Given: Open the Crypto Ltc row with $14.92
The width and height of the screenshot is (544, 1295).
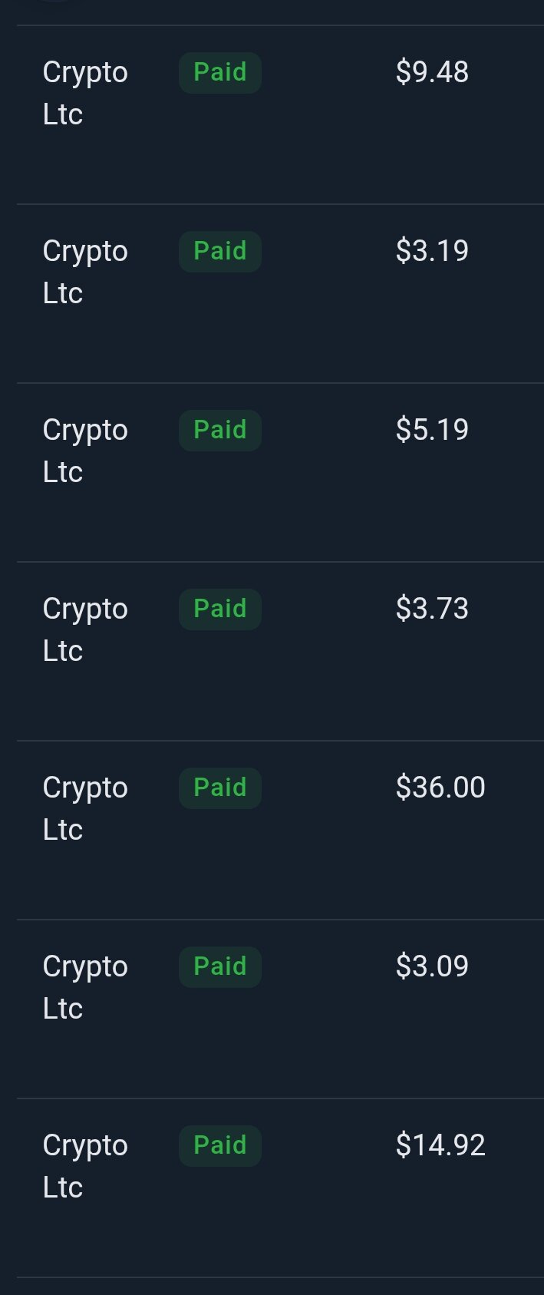Looking at the screenshot, I should pos(280,1188).
